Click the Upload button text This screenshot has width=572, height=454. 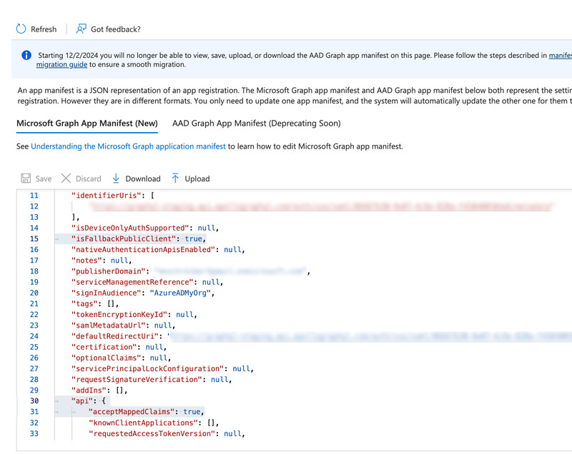[x=197, y=178]
